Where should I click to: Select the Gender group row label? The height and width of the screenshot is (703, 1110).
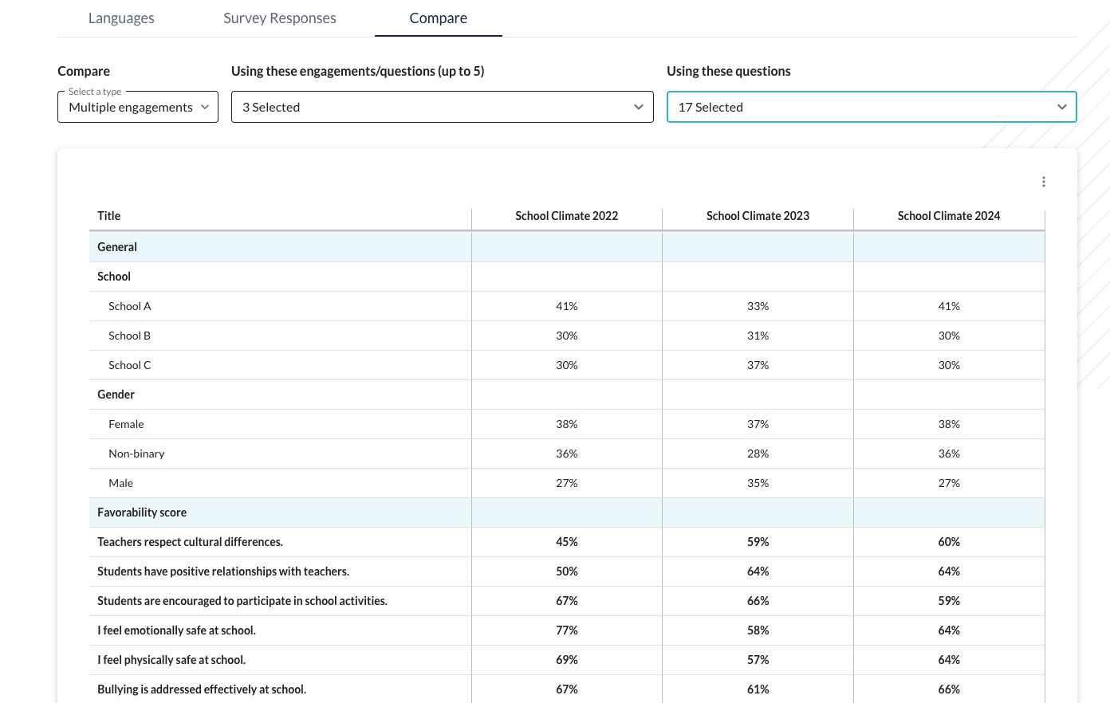[x=116, y=395]
